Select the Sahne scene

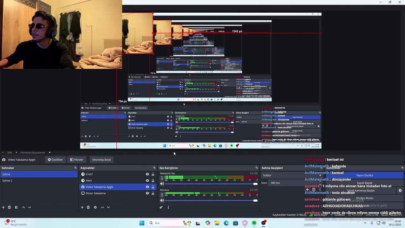tap(39, 174)
